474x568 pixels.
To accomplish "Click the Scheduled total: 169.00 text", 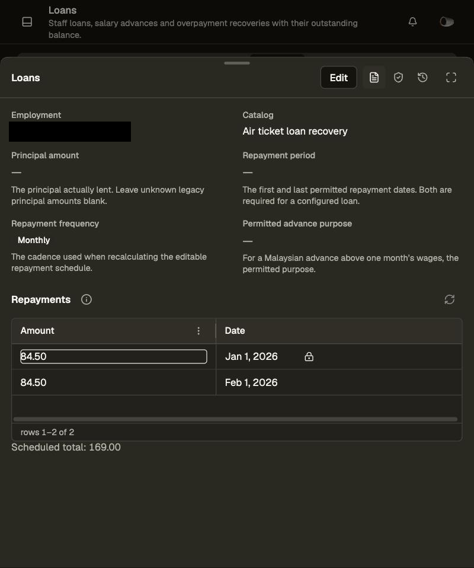I will click(66, 448).
